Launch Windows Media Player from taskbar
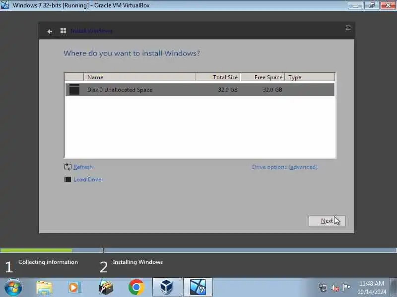Viewport: 397px width, 297px height. [x=75, y=288]
